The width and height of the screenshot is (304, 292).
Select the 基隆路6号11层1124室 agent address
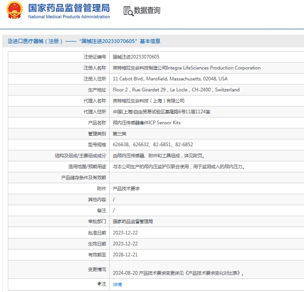click(x=161, y=112)
